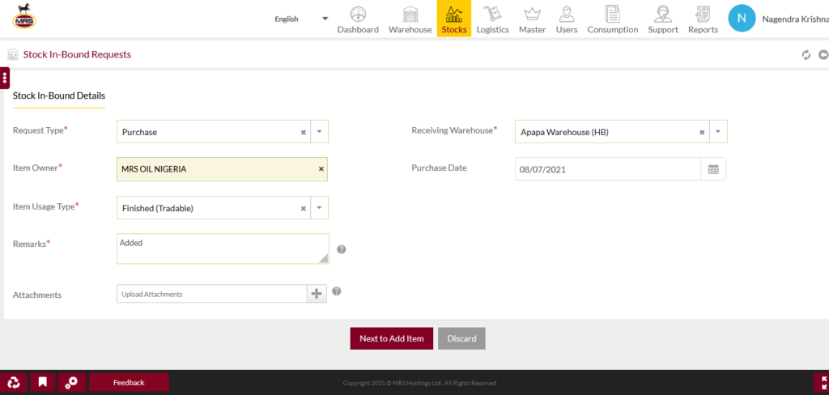Click the refresh icon in page header
This screenshot has height=395, width=829.
[x=806, y=55]
